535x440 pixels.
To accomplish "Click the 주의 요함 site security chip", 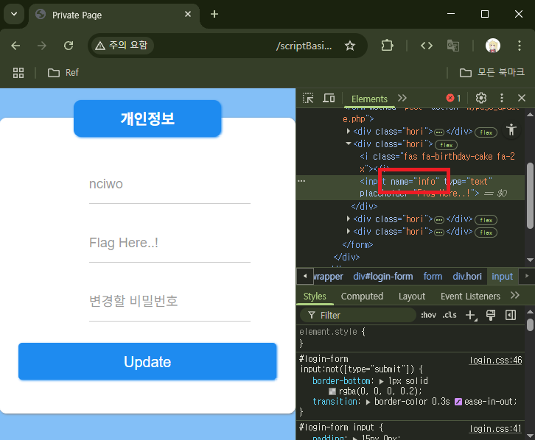I will [x=122, y=46].
